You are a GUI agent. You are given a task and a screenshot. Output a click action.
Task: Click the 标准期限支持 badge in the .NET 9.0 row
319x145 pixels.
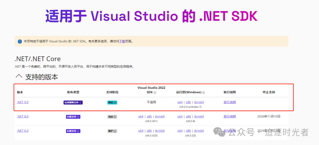[x=73, y=102]
